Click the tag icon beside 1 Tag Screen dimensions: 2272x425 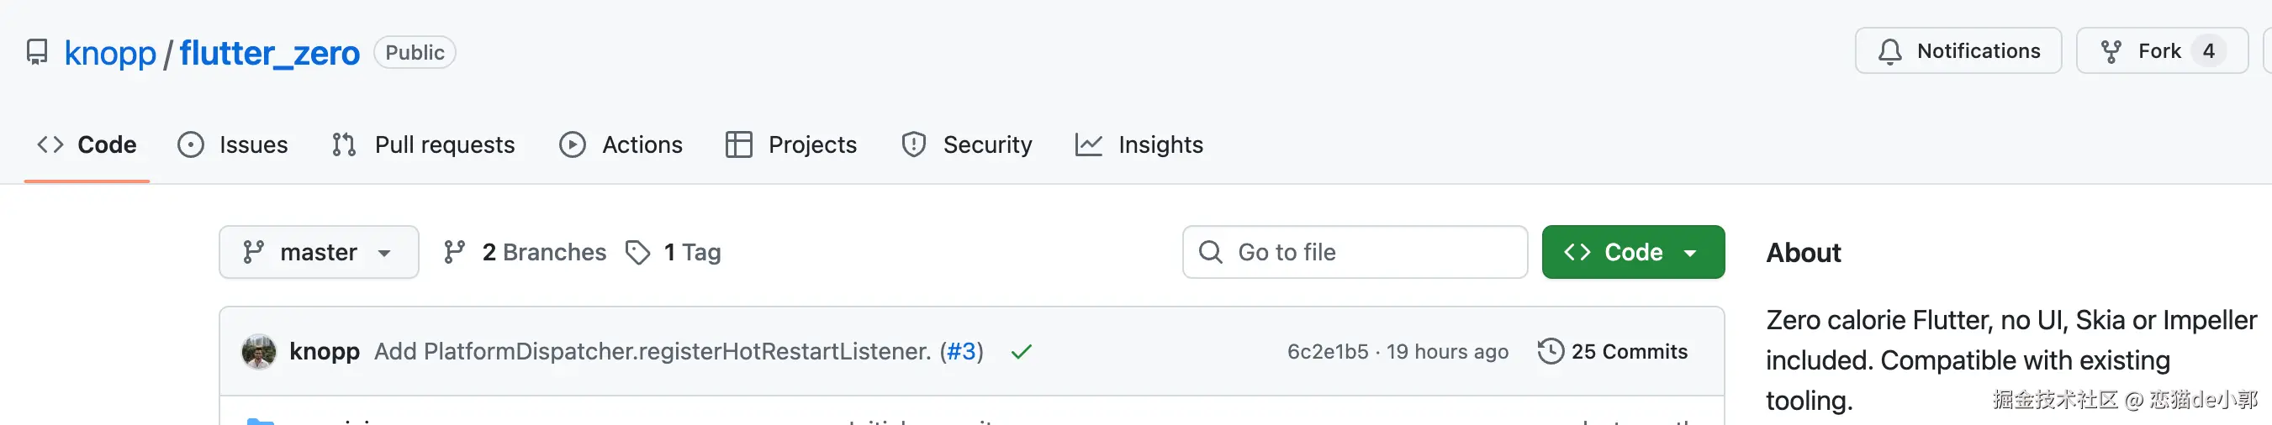tap(637, 253)
